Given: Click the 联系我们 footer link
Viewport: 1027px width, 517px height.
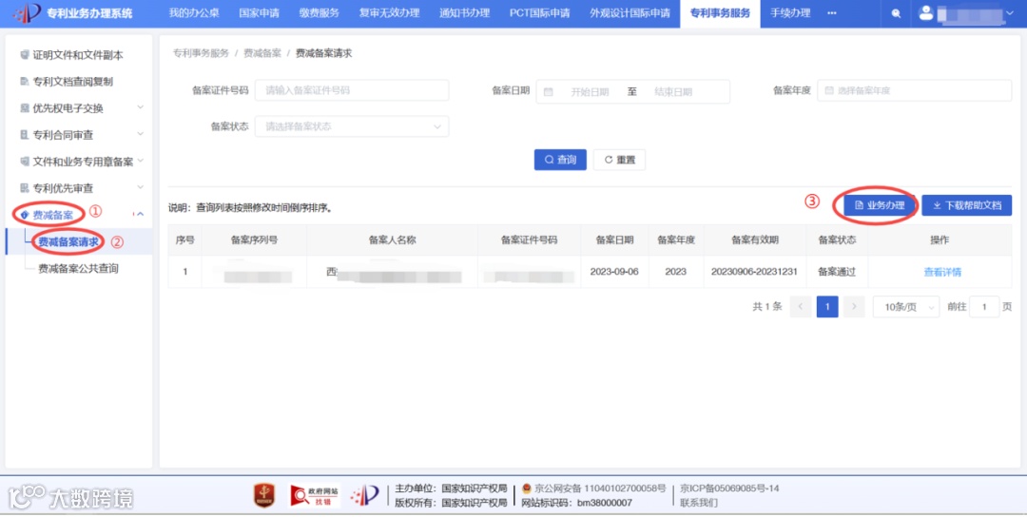Looking at the screenshot, I should 699,503.
